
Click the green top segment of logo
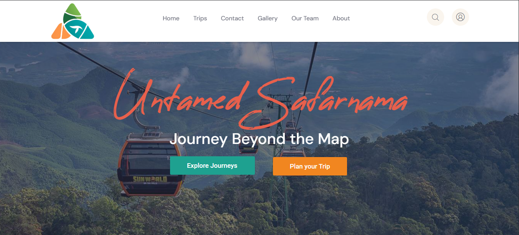click(73, 13)
